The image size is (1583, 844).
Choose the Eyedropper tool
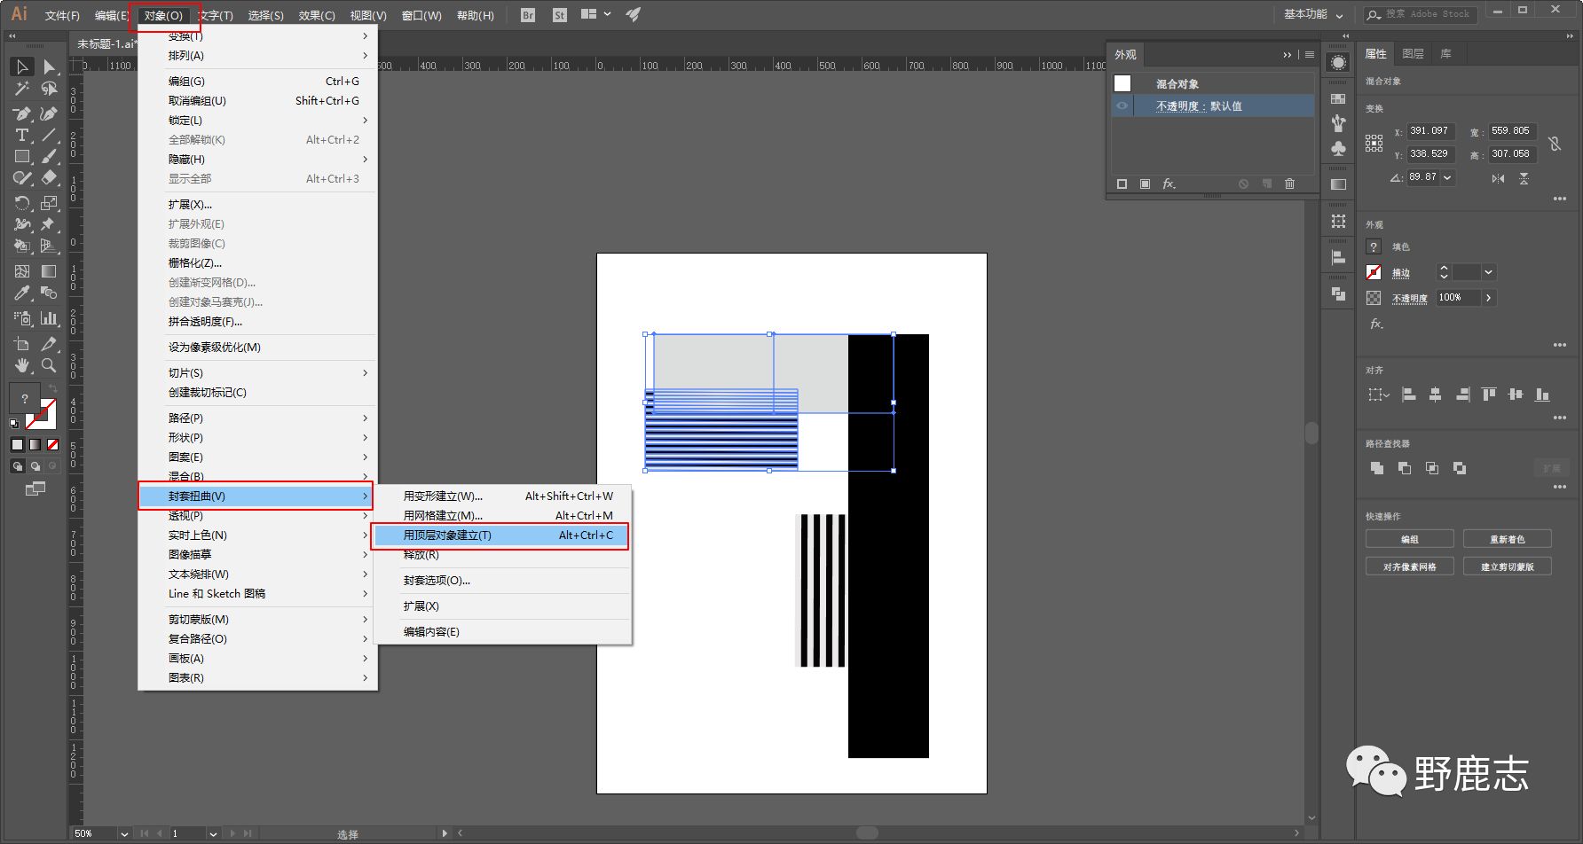coord(22,293)
